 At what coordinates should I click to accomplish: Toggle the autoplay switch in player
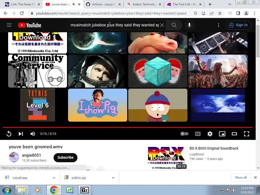pos(184,134)
